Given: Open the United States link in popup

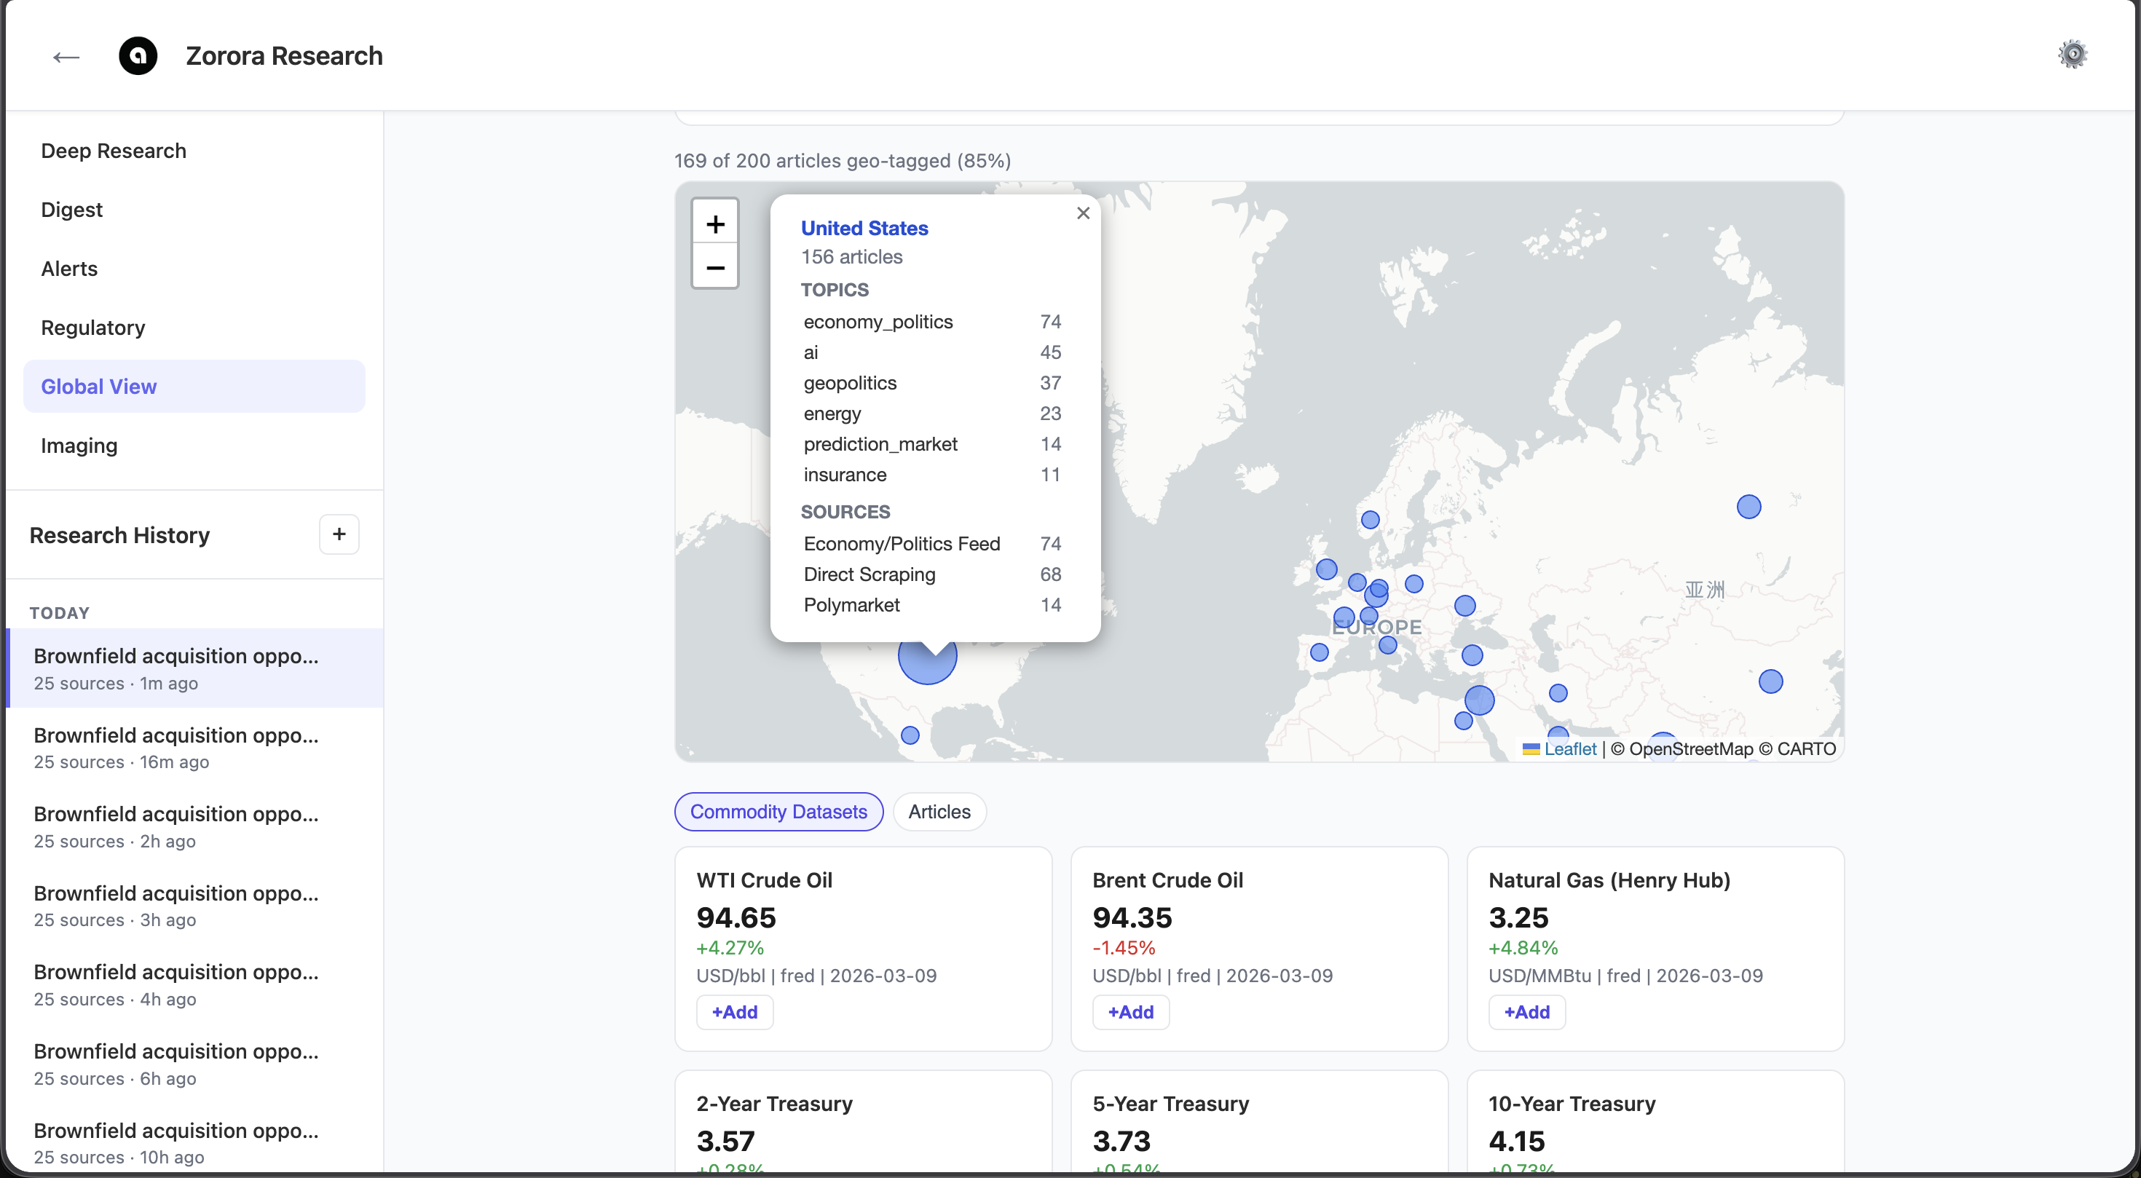Looking at the screenshot, I should 864,228.
